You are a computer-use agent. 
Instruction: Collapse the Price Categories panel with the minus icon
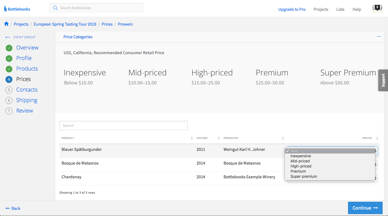coord(379,37)
